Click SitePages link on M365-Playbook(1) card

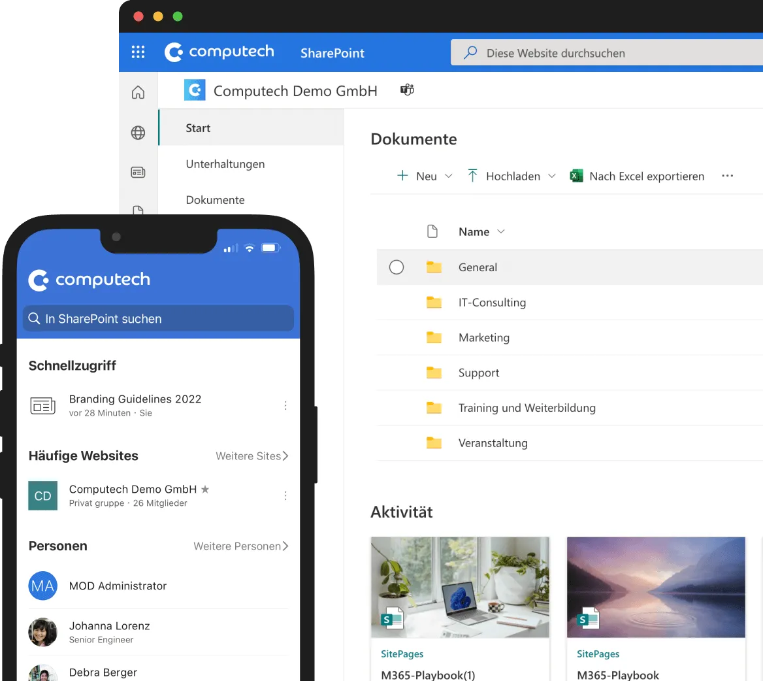pyautogui.click(x=402, y=654)
